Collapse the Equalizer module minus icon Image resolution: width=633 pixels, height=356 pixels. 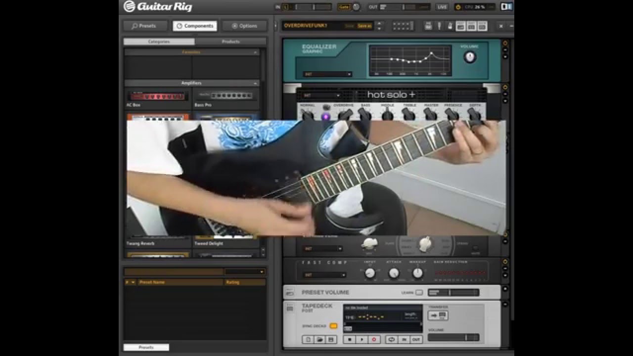[x=505, y=50]
